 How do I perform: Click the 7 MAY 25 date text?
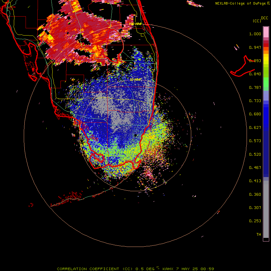click(187, 269)
